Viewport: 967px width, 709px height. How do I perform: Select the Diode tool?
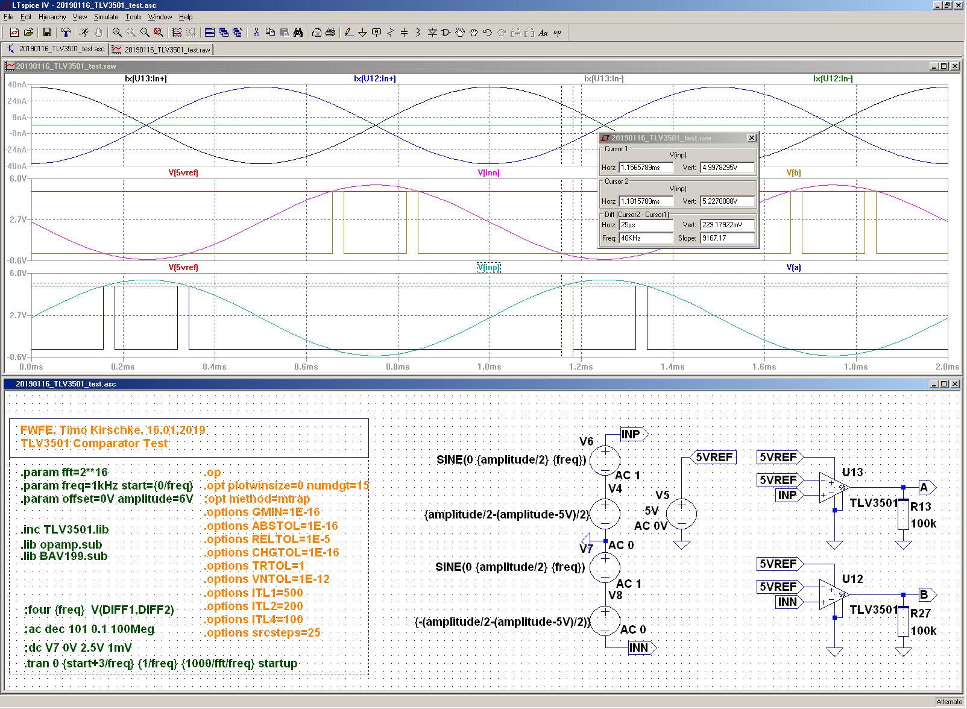click(x=432, y=33)
